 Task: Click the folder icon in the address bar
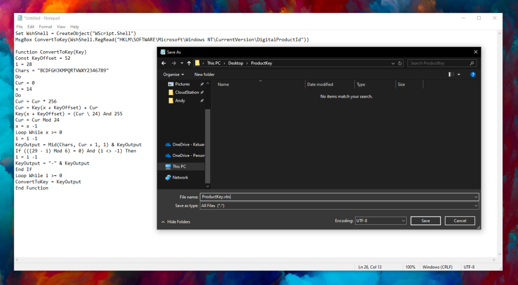(x=197, y=63)
